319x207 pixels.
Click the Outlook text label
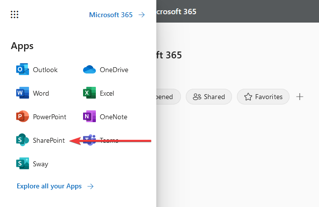(x=45, y=70)
